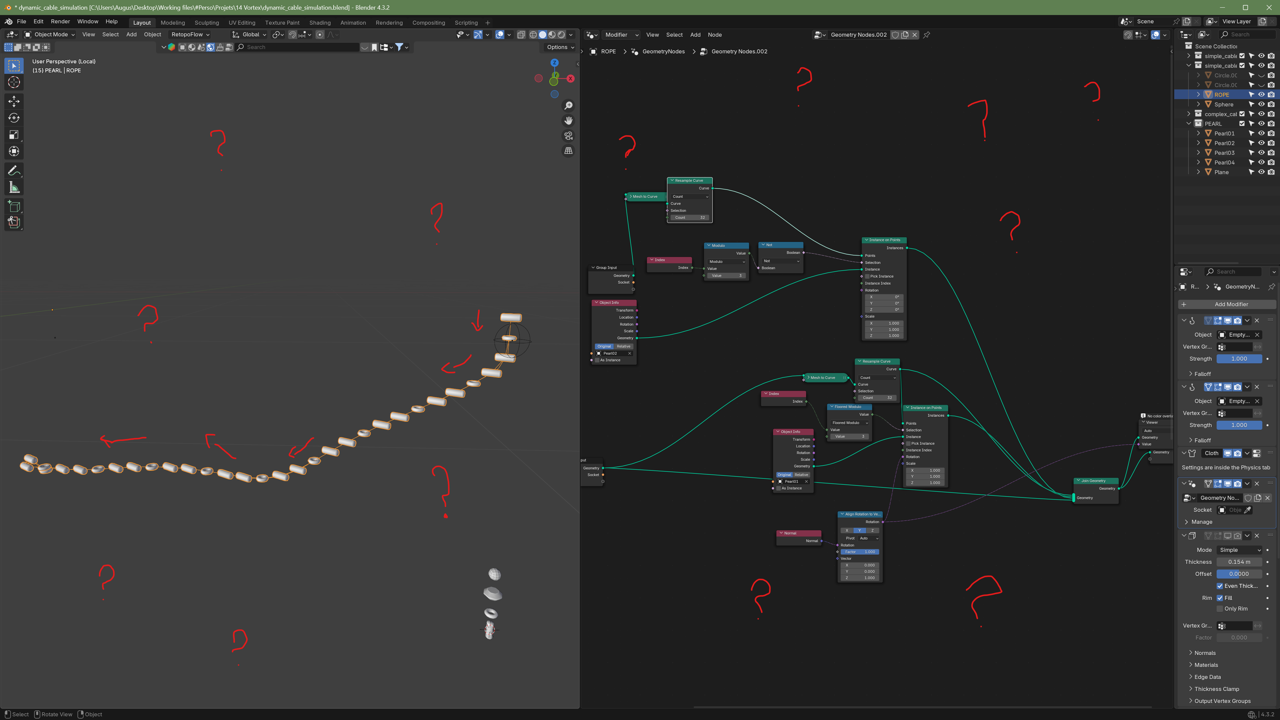Adjust the Solidify Offset slider

1239,574
